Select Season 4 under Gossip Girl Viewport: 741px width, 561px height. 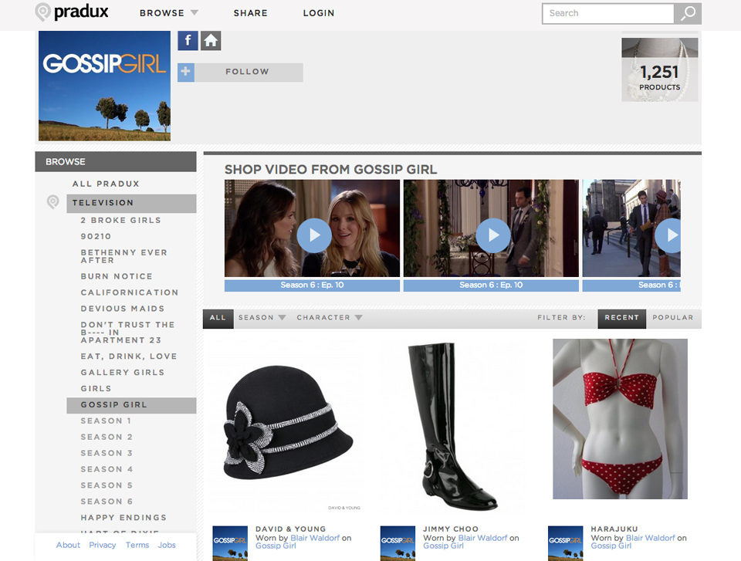coord(107,469)
